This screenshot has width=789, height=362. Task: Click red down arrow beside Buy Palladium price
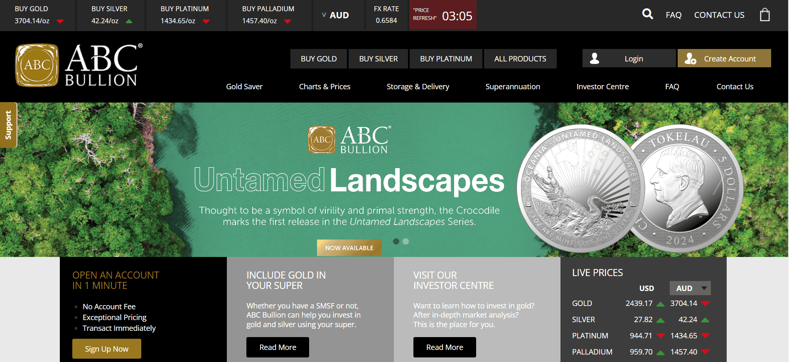(288, 22)
